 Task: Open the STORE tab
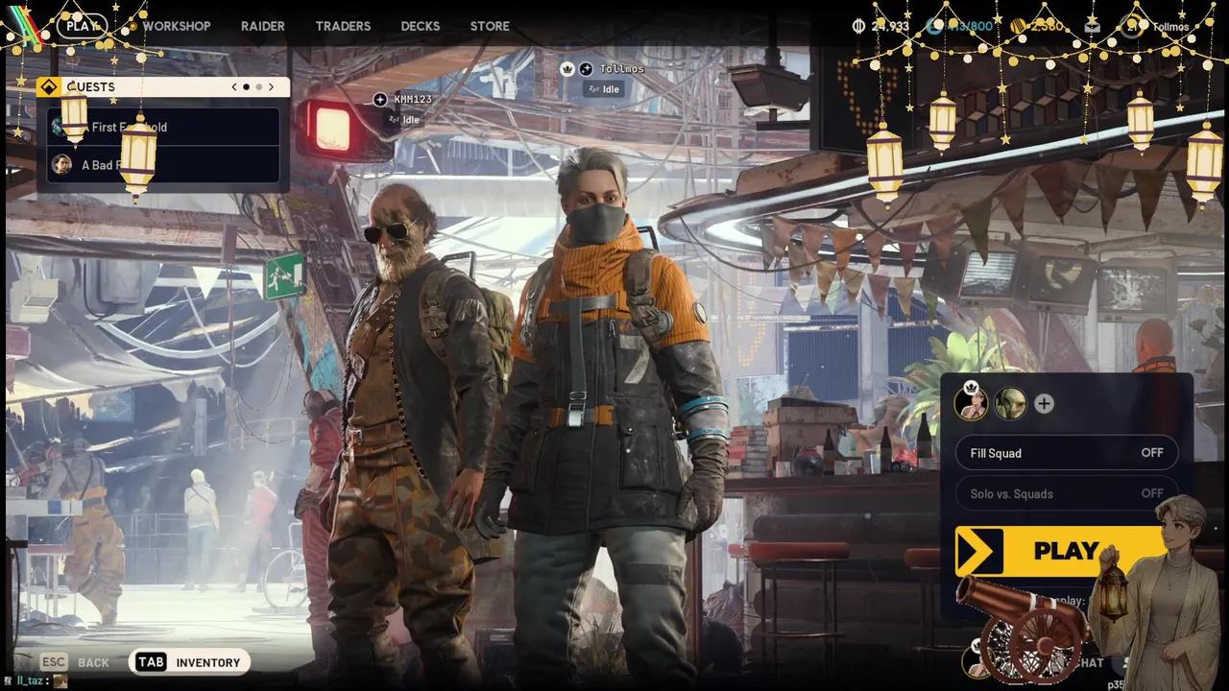point(490,26)
